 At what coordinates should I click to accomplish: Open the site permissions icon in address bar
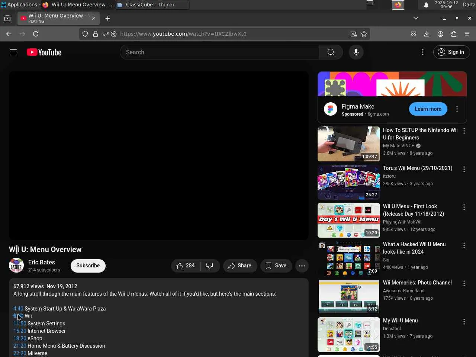click(106, 34)
